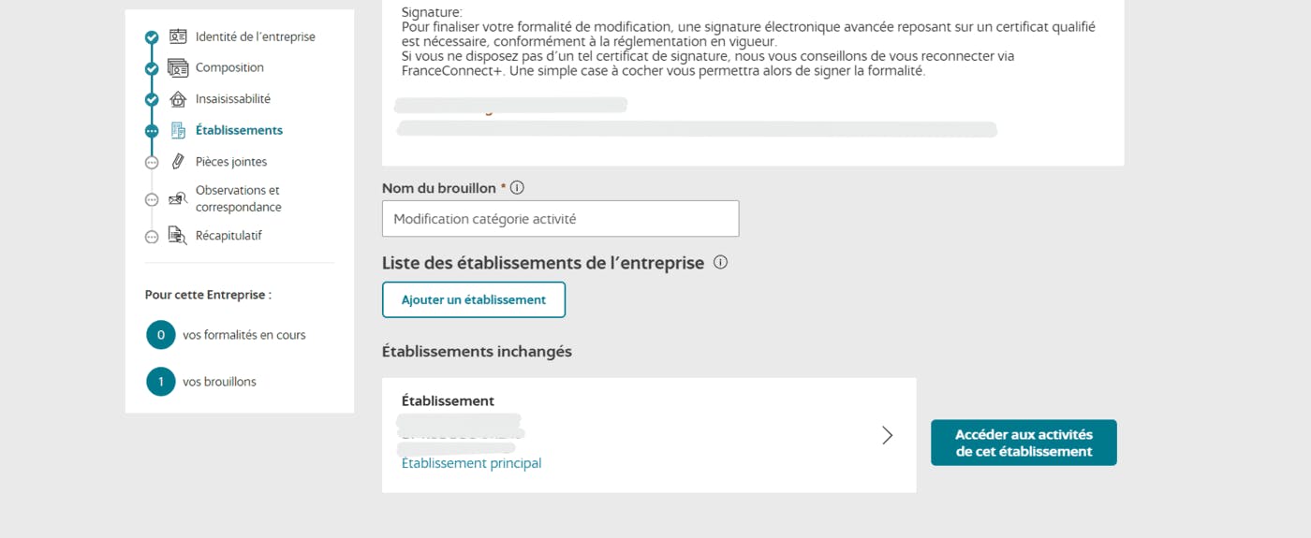1311x538 pixels.
Task: Go to the Composition step
Action: click(229, 68)
